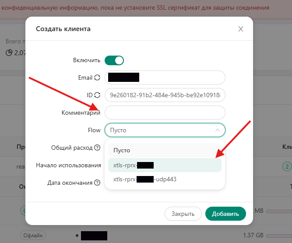292x243 pixels.
Task: Open the Flow combo box showing Пусто
Action: (165, 130)
